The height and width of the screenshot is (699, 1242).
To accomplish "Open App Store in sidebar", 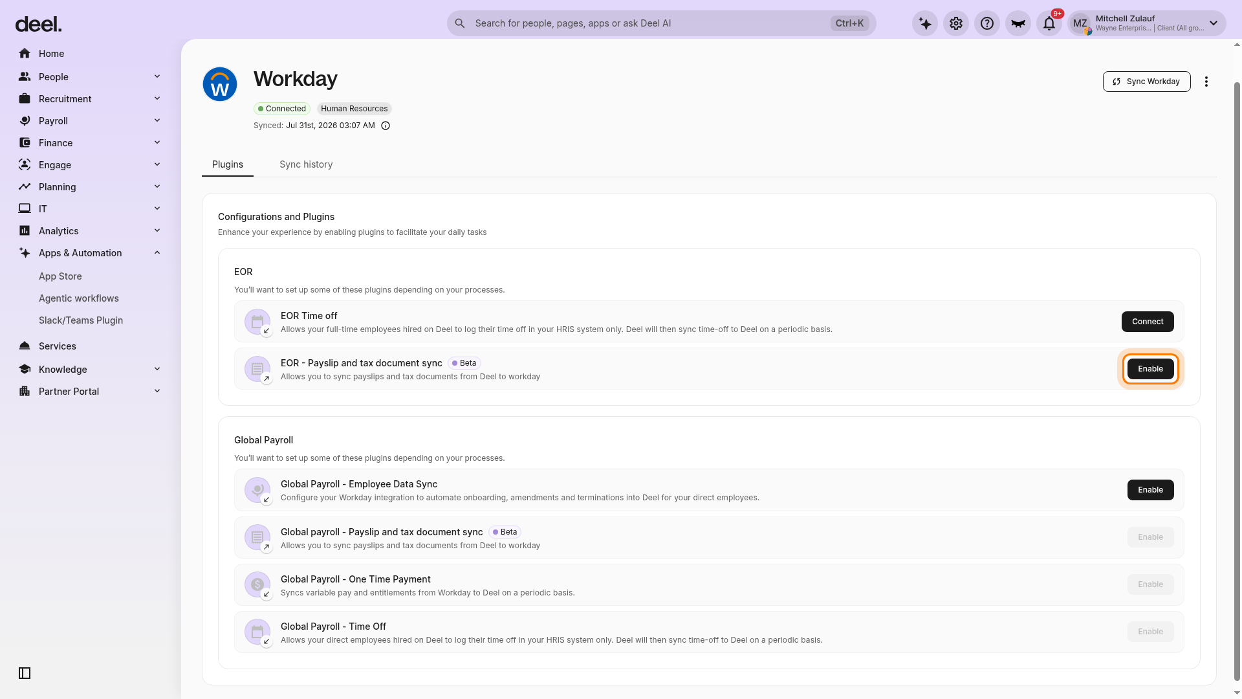I will tap(60, 276).
